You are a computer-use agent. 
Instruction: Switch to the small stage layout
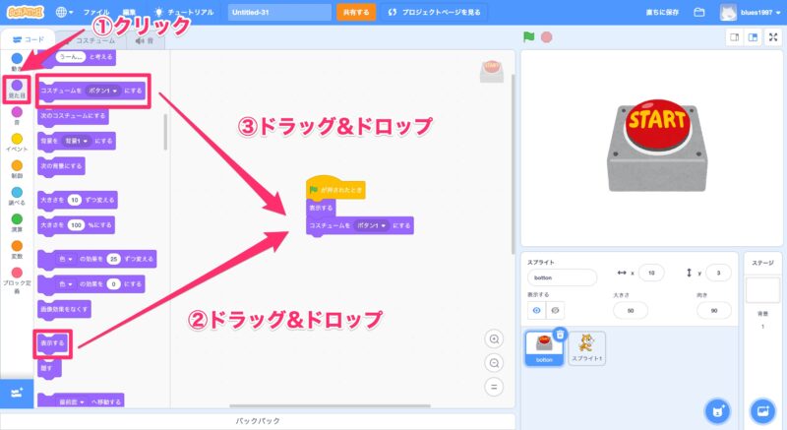click(734, 37)
